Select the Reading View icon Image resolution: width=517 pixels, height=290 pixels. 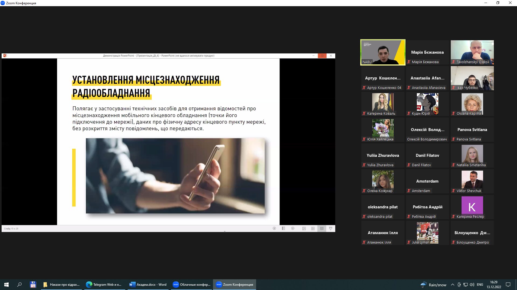pyautogui.click(x=322, y=229)
